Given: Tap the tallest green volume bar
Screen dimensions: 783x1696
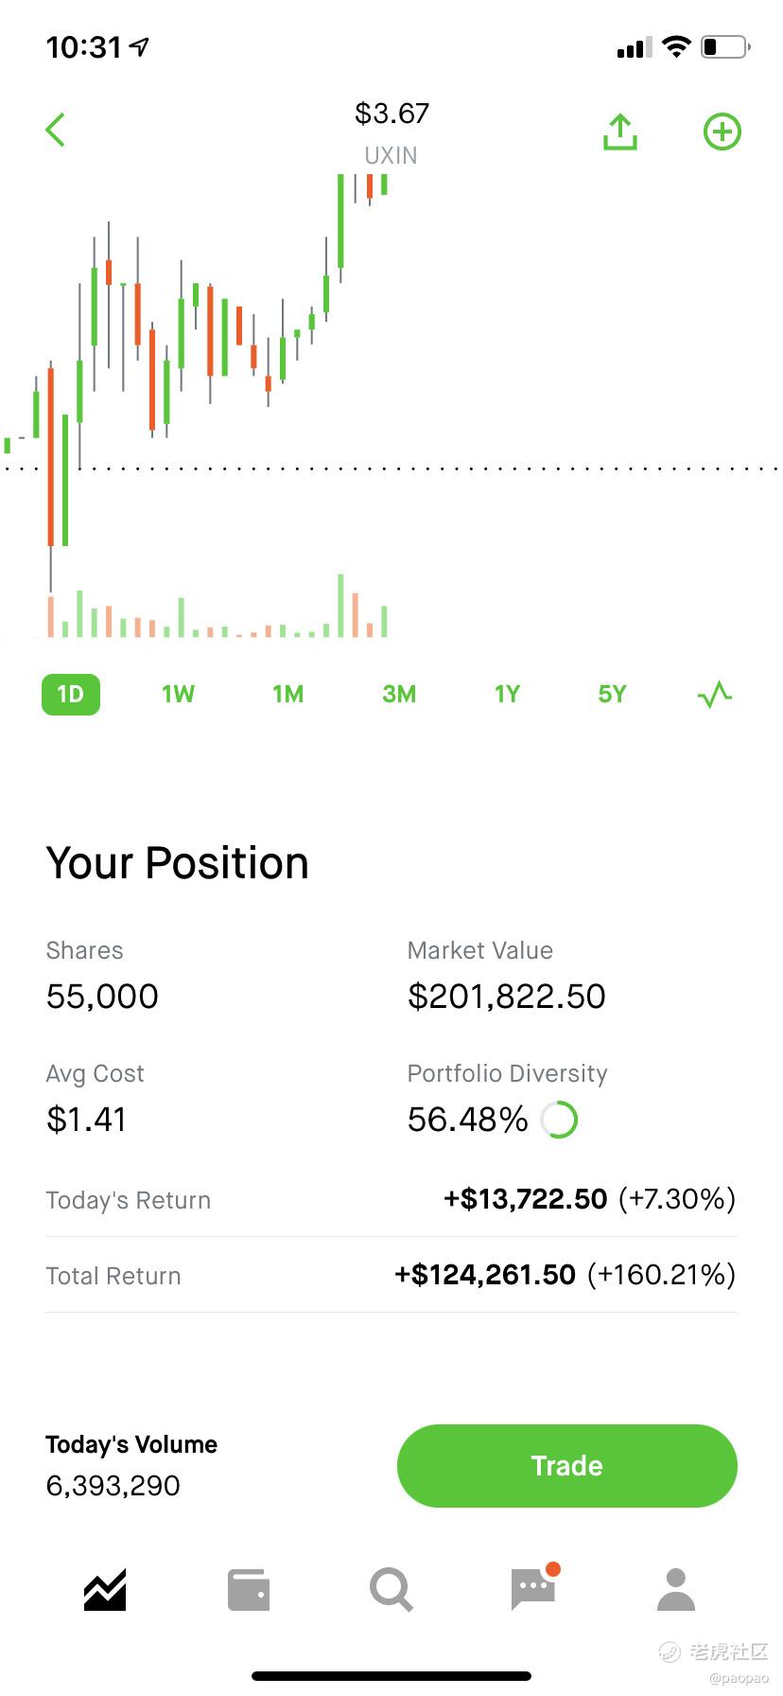Looking at the screenshot, I should point(340,606).
